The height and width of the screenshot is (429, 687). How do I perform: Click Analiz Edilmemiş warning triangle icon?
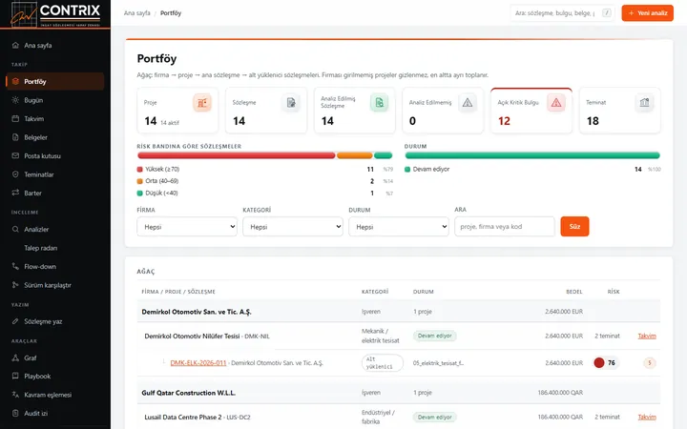coord(468,103)
